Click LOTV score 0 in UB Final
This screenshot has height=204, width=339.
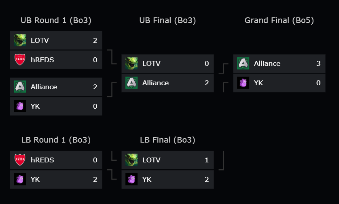pyautogui.click(x=207, y=63)
